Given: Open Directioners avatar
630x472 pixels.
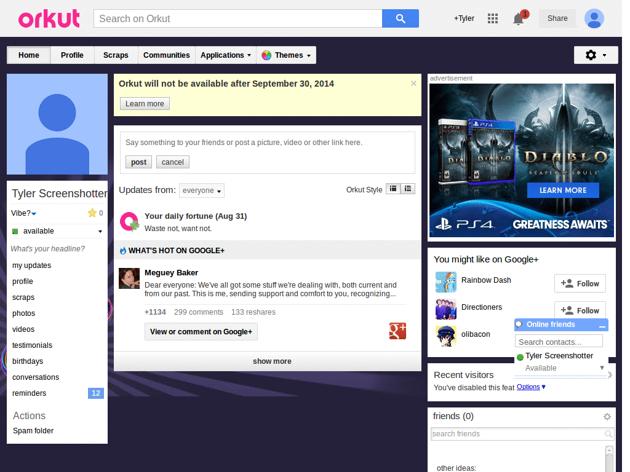Looking at the screenshot, I should (446, 309).
